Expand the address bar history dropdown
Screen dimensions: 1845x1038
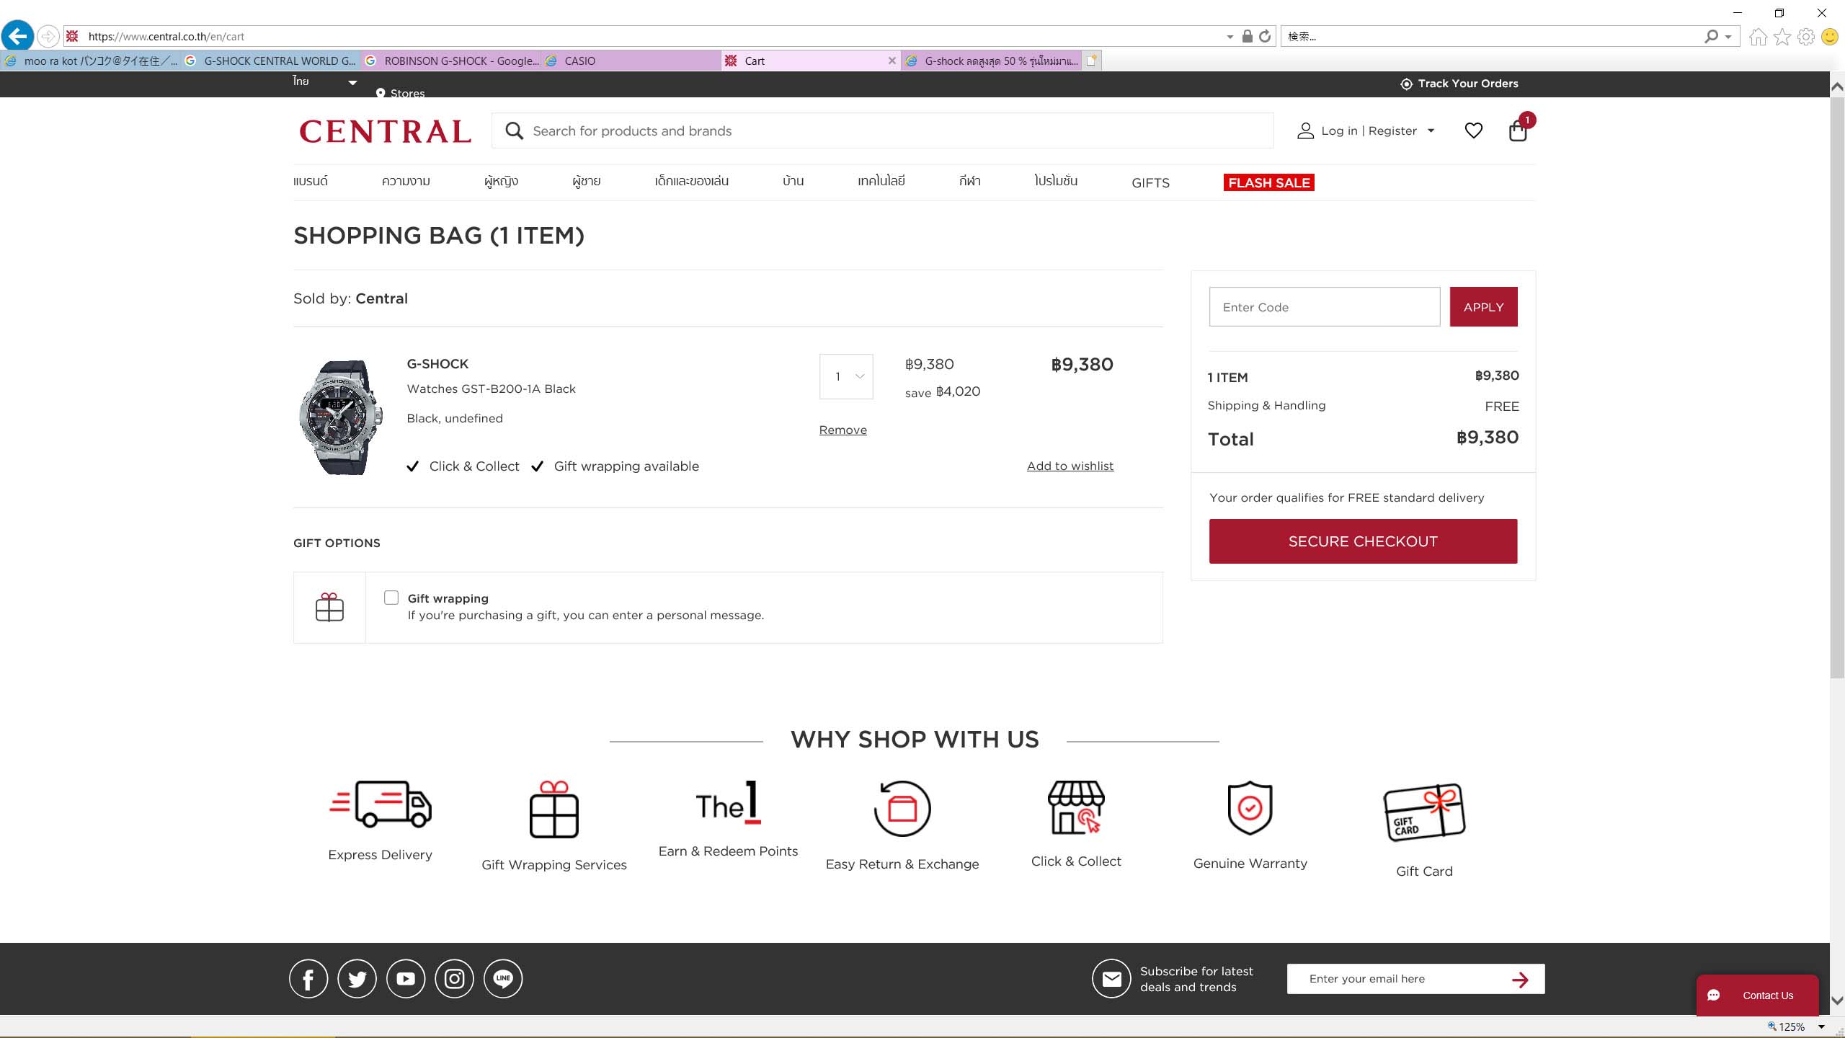point(1230,37)
